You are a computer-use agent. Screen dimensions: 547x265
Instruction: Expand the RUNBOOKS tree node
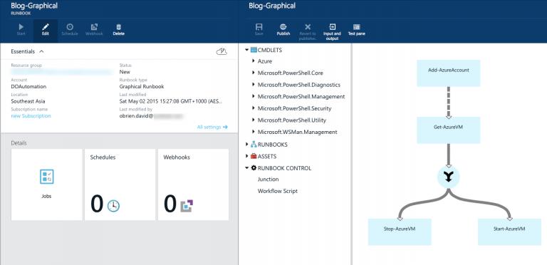[246, 145]
